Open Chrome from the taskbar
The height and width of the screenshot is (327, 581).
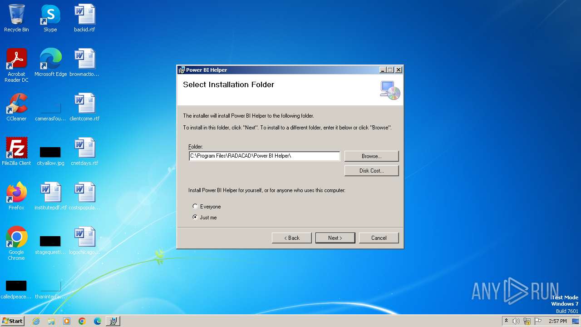pyautogui.click(x=82, y=321)
